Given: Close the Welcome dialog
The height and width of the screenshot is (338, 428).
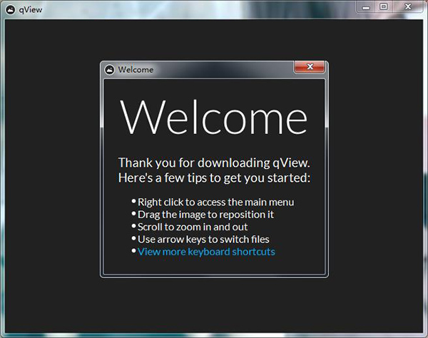Looking at the screenshot, I should click(310, 66).
